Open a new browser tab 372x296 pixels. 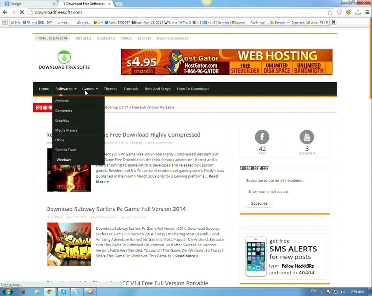tap(119, 4)
